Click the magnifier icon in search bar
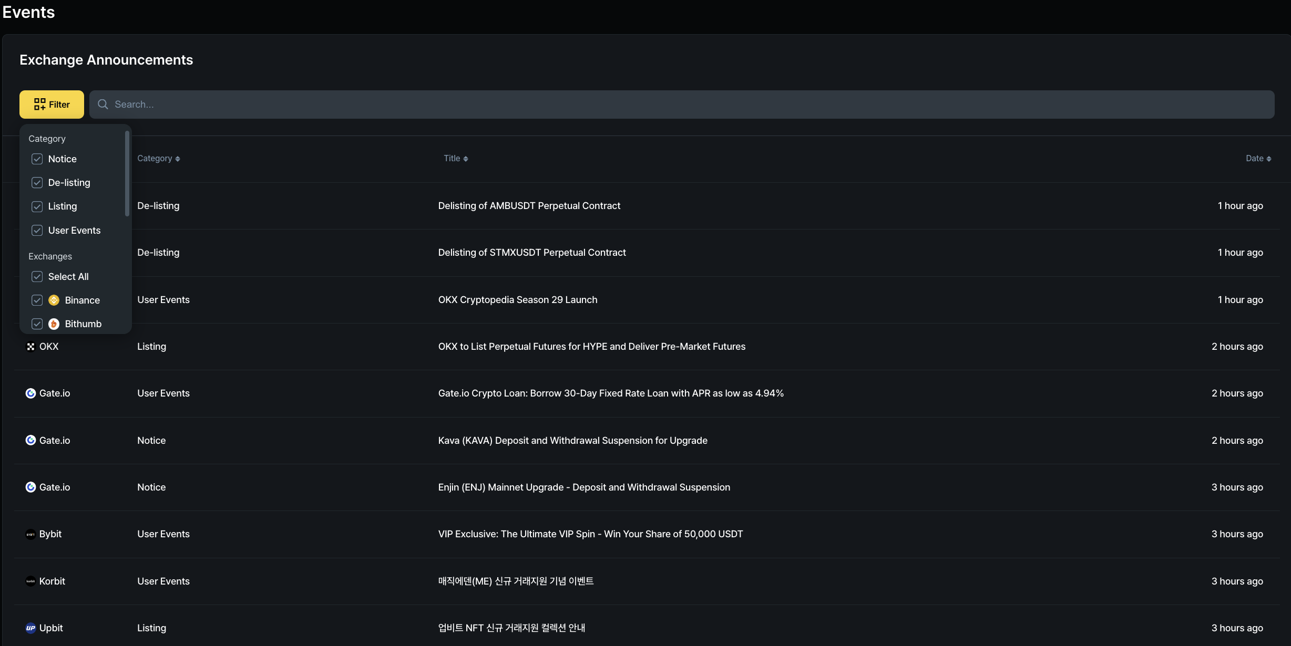 coord(103,105)
